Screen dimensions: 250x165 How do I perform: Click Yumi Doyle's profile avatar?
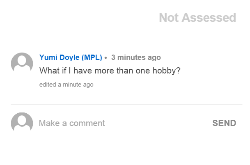coord(22,63)
